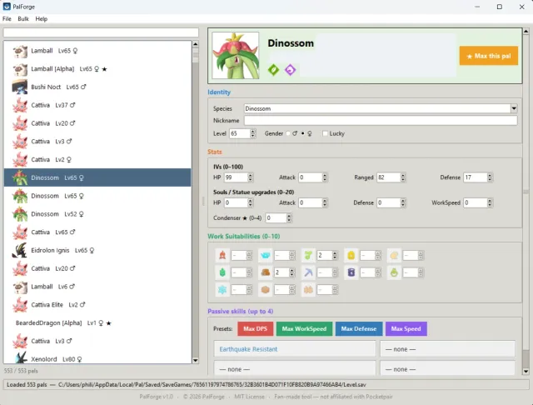Apply the Max DPS preset
This screenshot has height=405, width=533.
click(256, 329)
